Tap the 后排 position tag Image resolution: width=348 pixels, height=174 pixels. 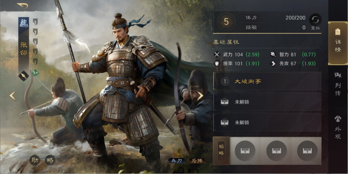point(197,161)
